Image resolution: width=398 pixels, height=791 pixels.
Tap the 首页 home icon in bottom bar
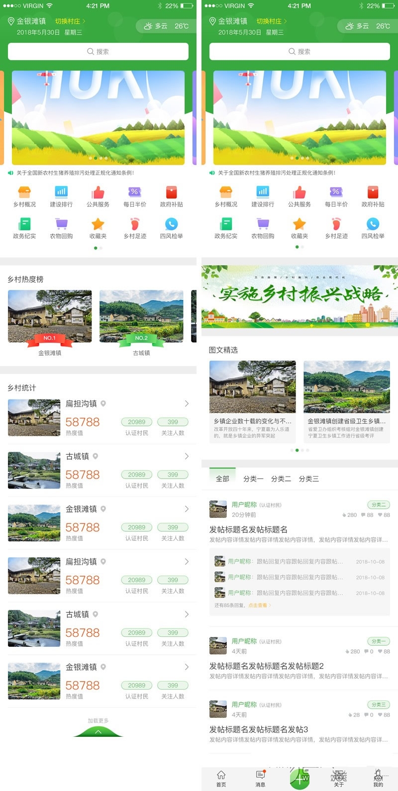pos(221,778)
